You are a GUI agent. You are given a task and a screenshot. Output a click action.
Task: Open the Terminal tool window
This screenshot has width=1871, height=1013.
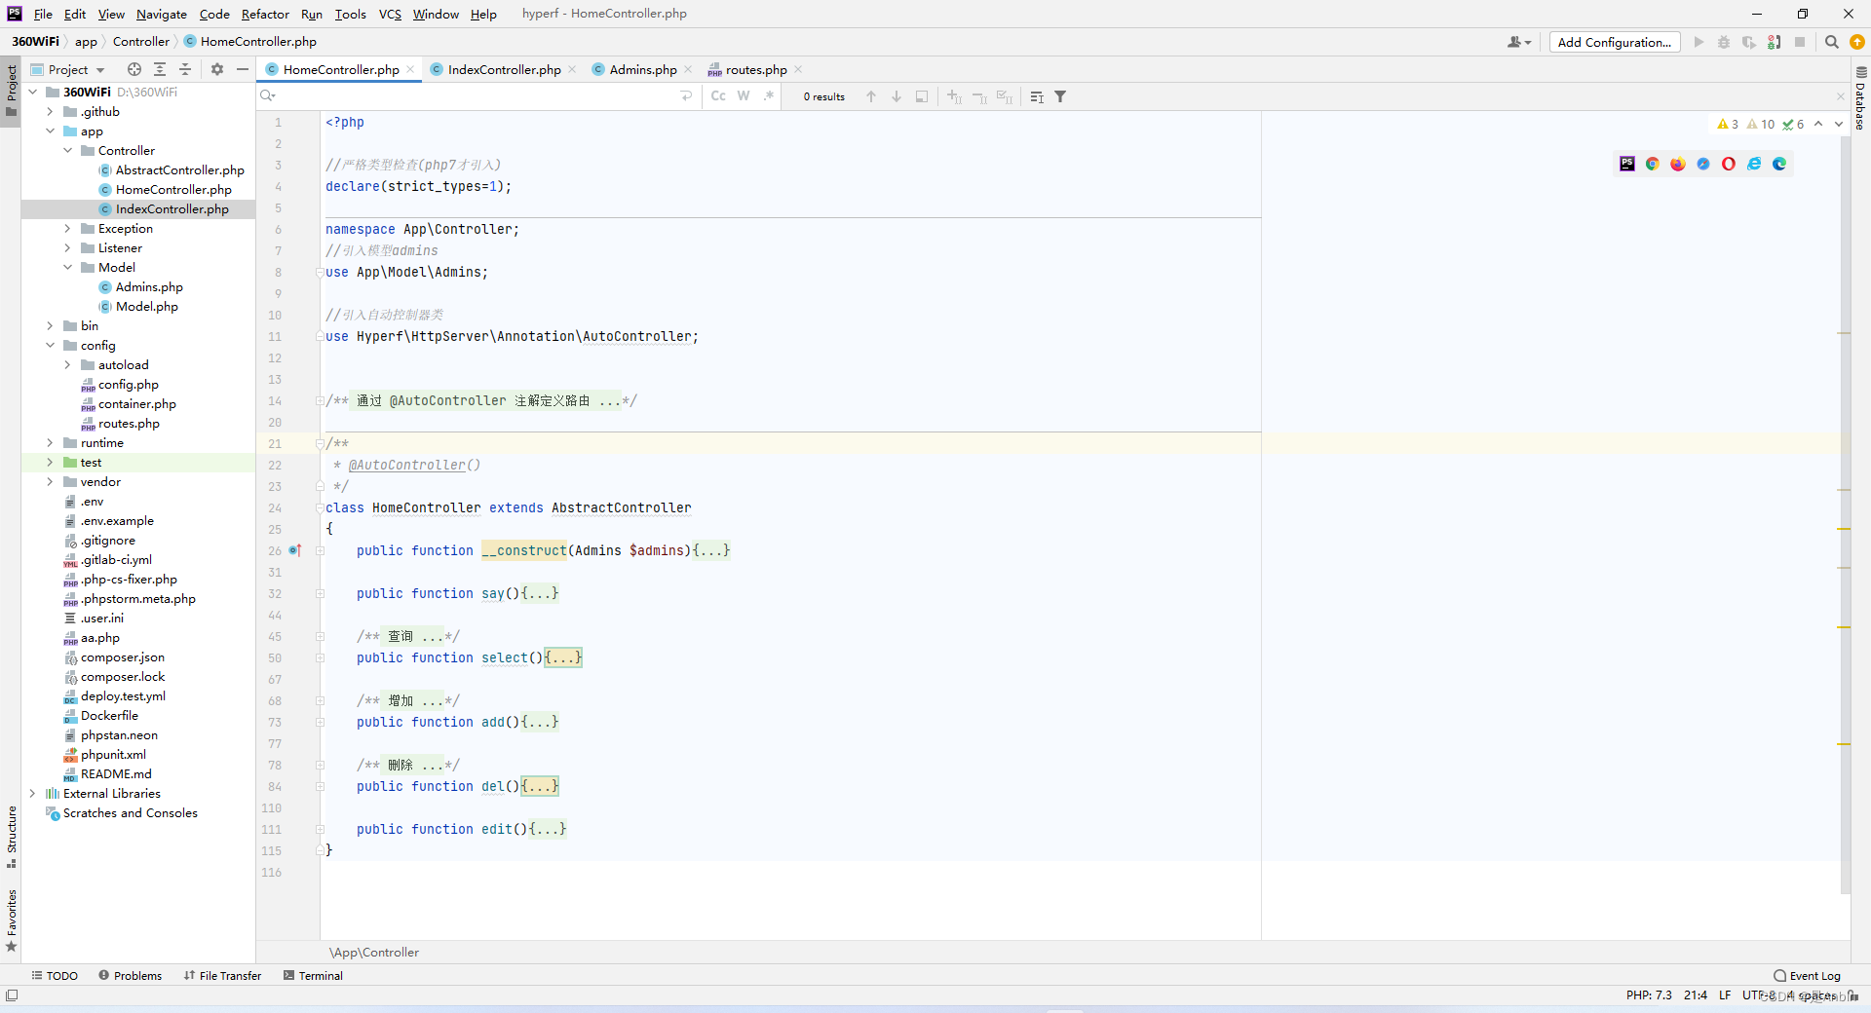tap(313, 975)
